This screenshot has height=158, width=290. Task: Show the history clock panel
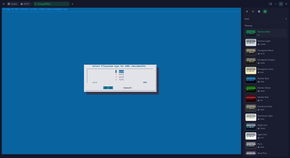259,12
